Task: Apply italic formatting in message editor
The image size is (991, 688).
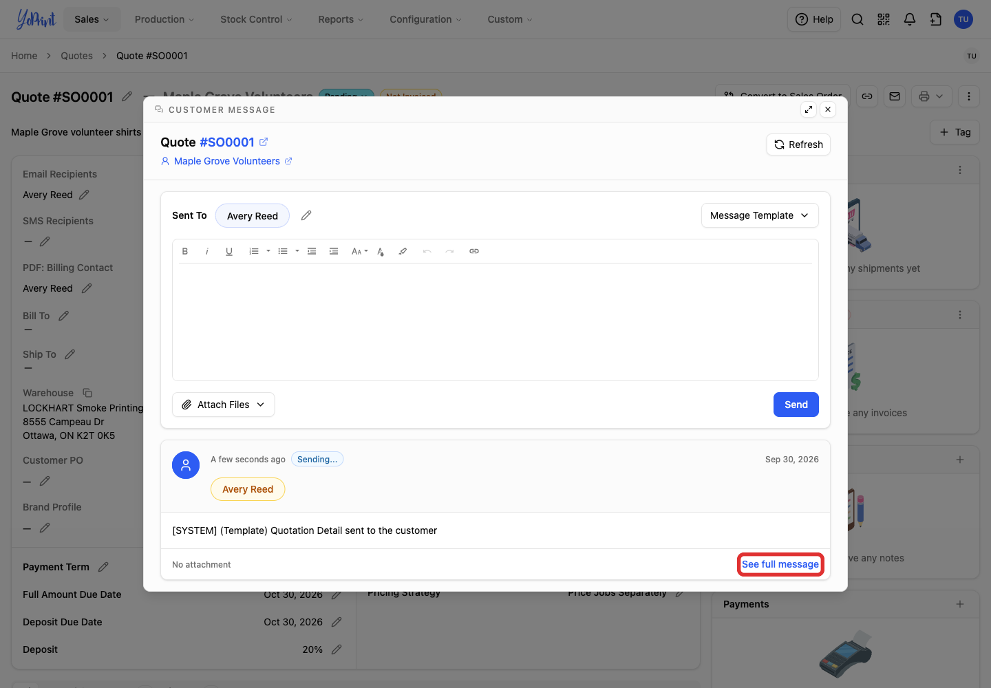Action: point(207,251)
